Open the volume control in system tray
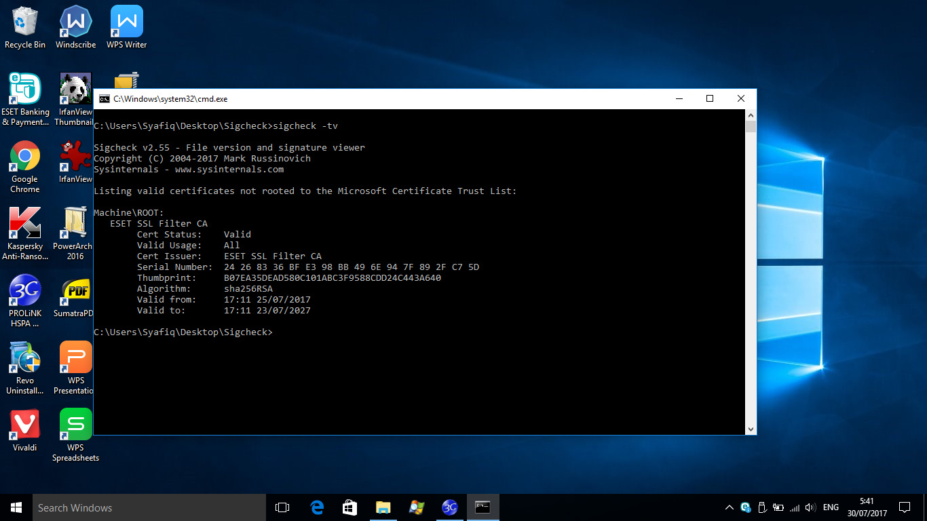 point(812,507)
